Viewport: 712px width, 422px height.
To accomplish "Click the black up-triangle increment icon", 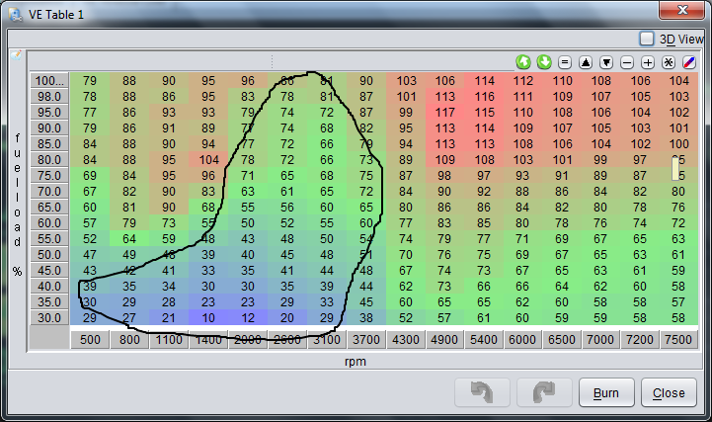I will click(x=586, y=62).
